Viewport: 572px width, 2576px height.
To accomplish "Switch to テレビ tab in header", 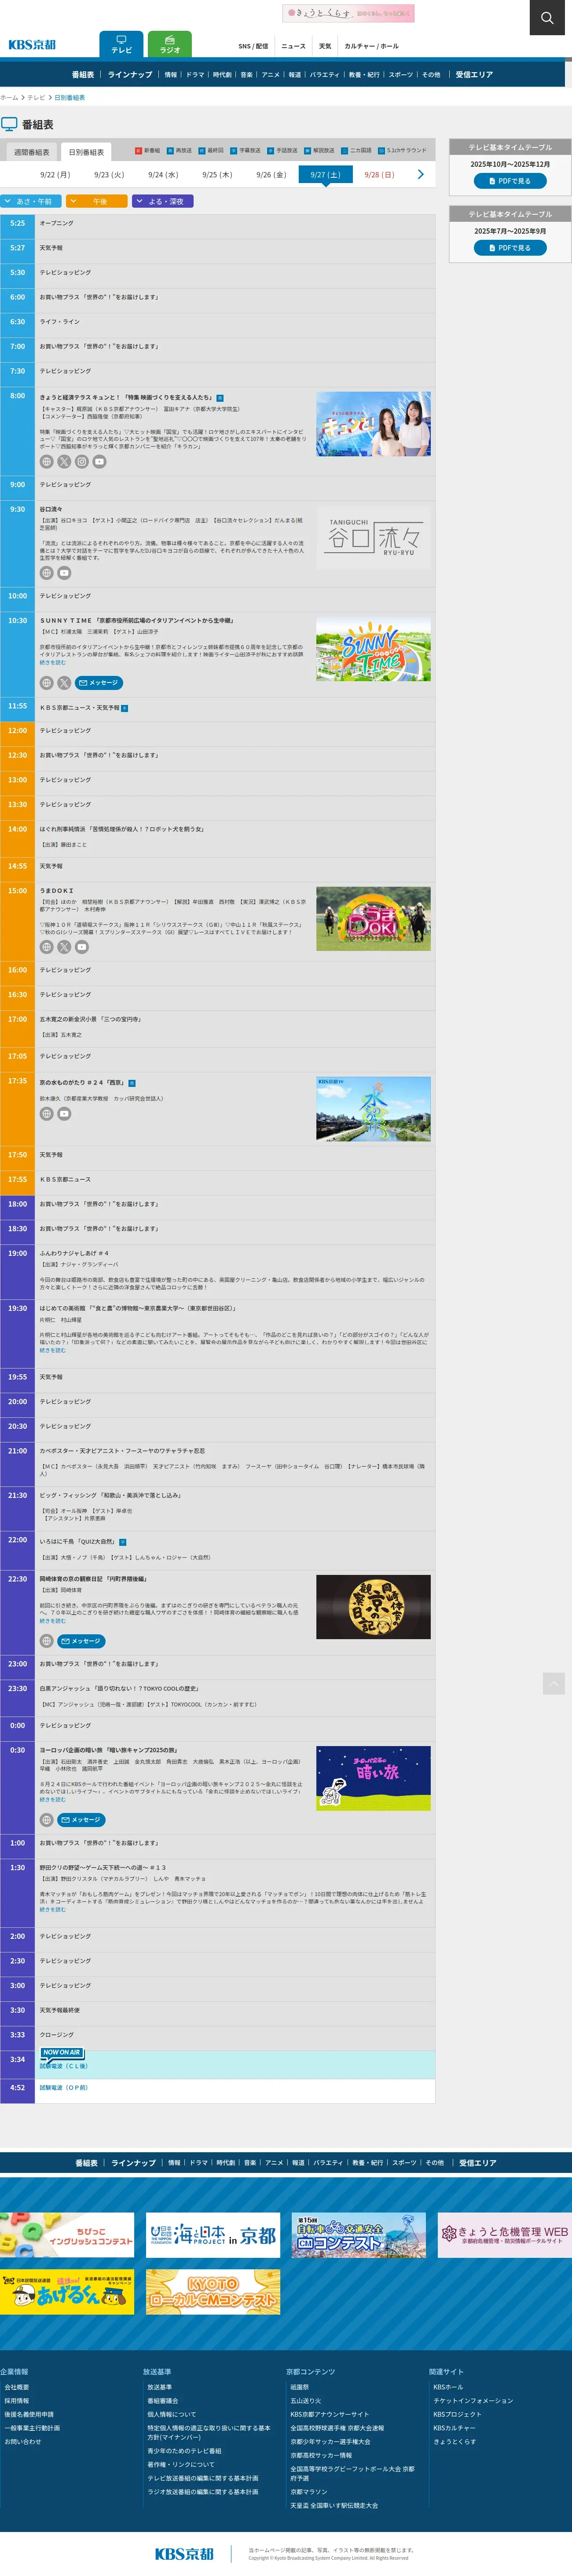I will click(121, 44).
